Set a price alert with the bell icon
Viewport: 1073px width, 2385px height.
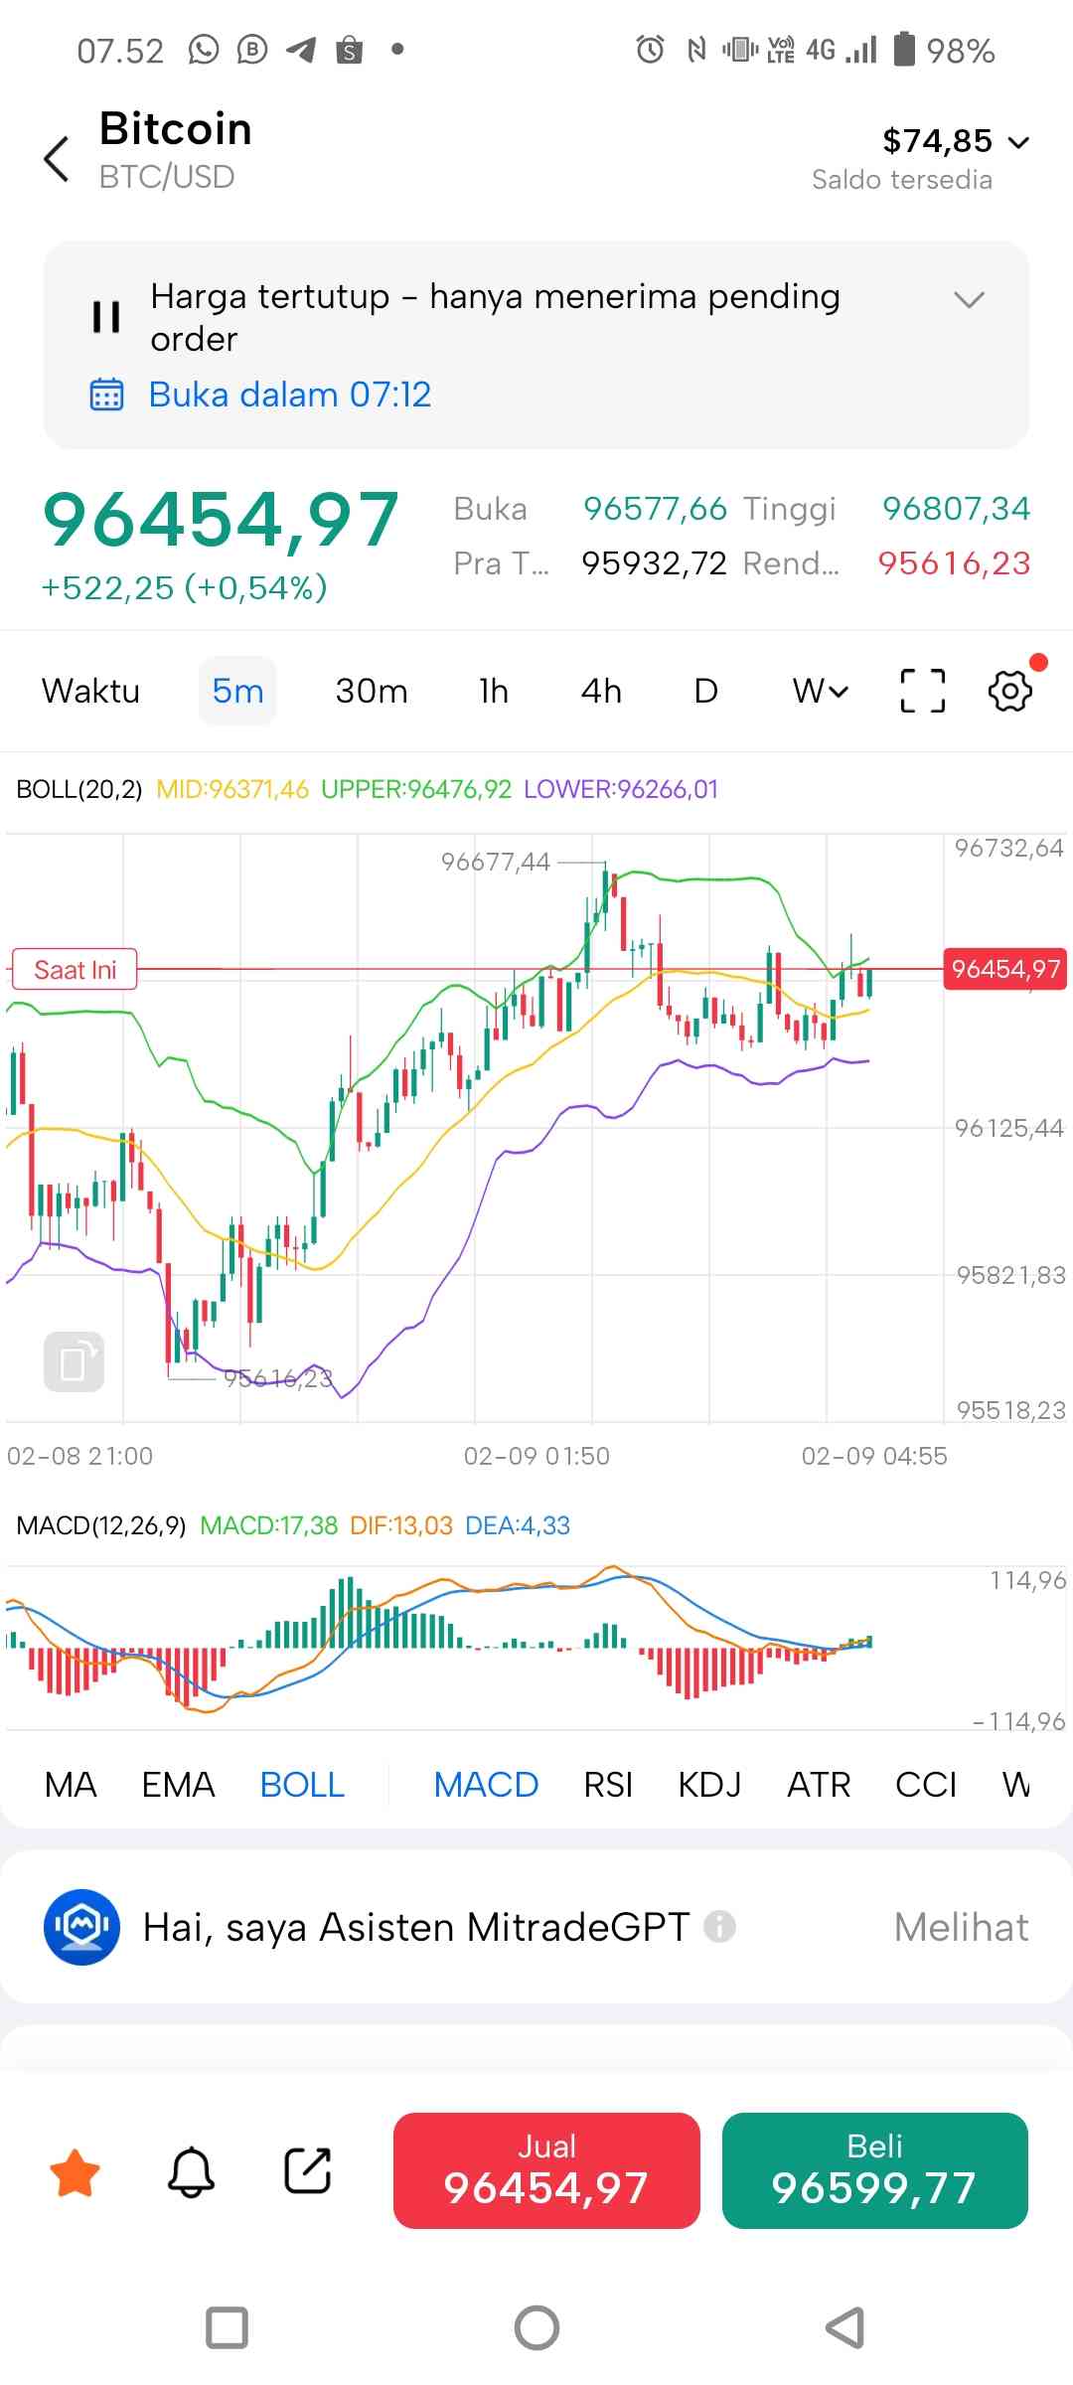point(191,2170)
